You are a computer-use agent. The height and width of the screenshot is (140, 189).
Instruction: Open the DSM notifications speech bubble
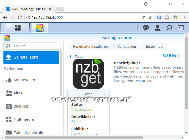point(146,28)
